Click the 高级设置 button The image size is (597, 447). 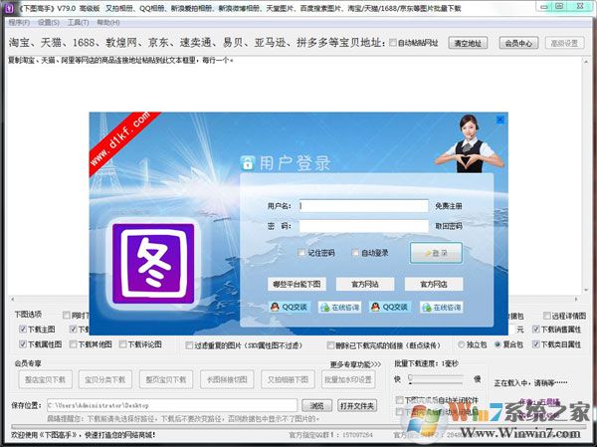[564, 43]
